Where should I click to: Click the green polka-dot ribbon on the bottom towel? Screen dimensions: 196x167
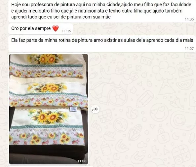47,127
